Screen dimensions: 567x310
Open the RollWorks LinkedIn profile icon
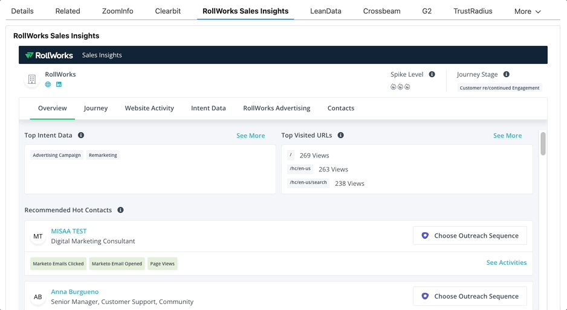[59, 84]
